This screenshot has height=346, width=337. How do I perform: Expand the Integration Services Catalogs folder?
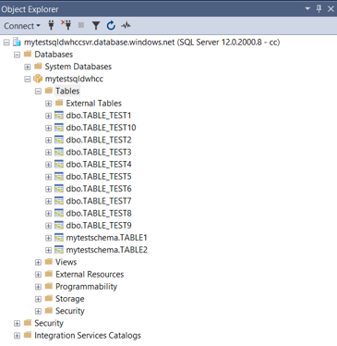tap(17, 336)
